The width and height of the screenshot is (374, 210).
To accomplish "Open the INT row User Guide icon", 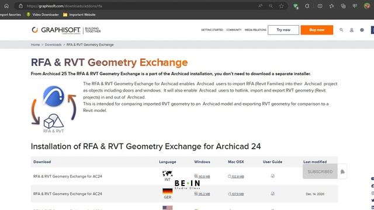I will pos(272,176).
